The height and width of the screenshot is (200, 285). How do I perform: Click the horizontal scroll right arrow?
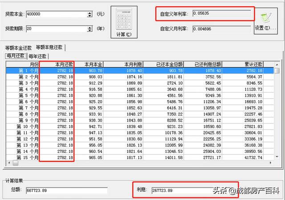coord(270,163)
